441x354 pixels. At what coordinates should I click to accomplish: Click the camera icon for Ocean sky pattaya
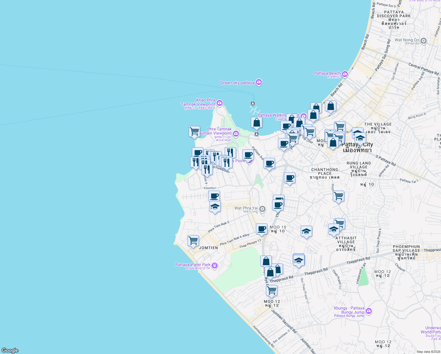pos(259,82)
